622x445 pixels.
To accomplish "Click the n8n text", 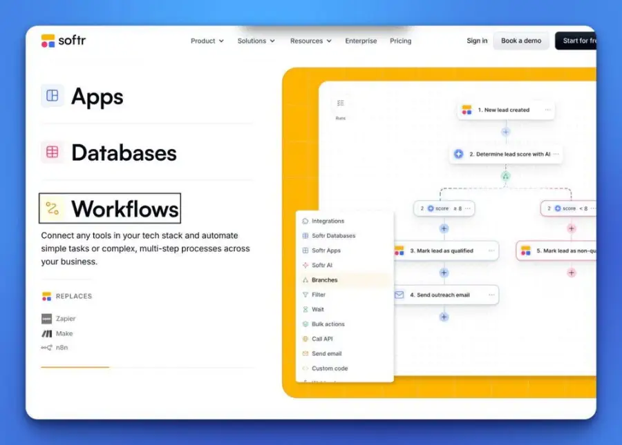I will [62, 348].
